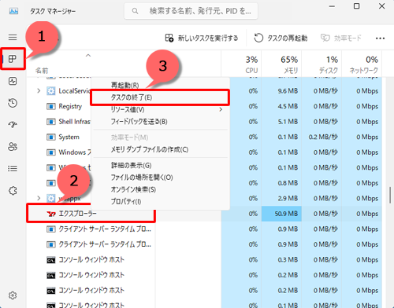
Task: Collapse sort arrow above 名前 column
Action: pos(88,56)
